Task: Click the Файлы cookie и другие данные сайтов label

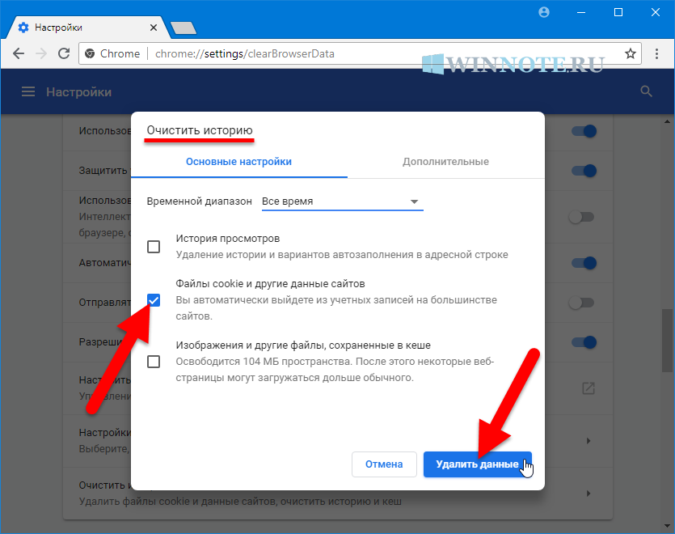Action: click(x=270, y=284)
